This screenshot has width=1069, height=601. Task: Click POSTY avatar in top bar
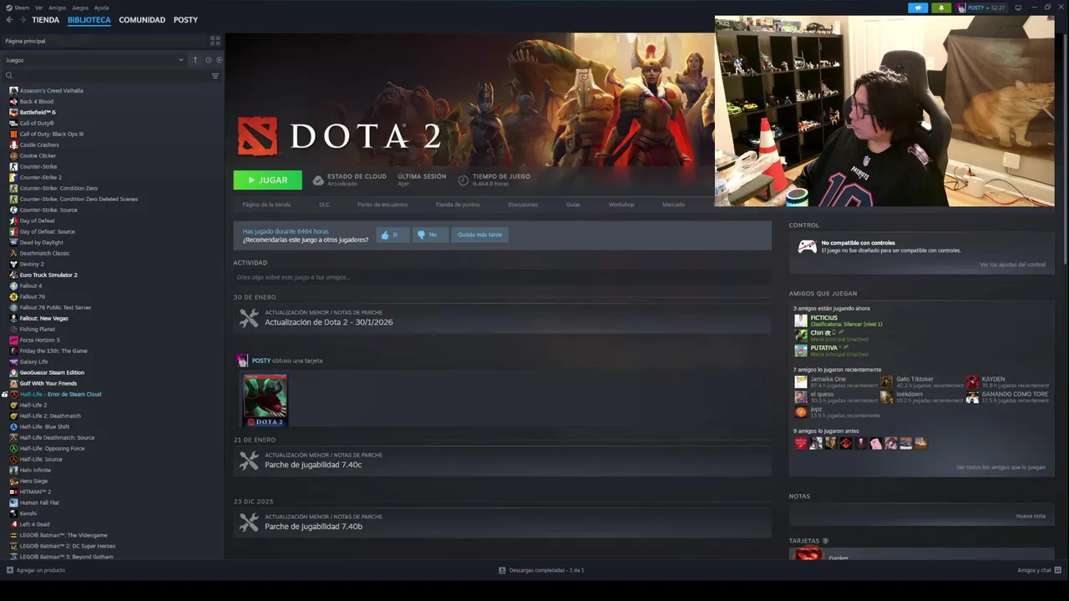pos(961,8)
